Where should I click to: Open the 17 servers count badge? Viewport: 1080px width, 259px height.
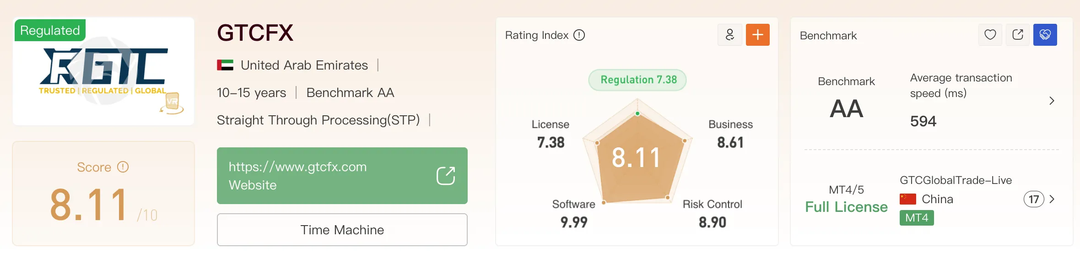point(1033,199)
